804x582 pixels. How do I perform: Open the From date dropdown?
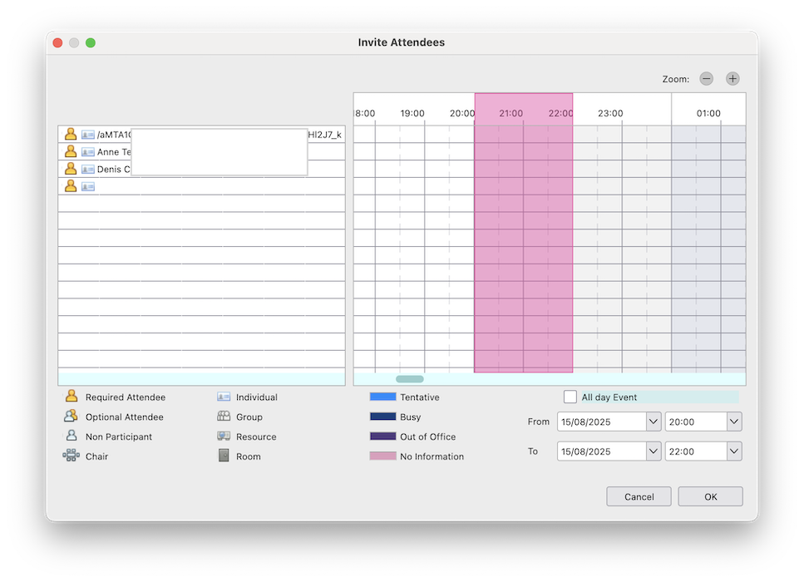(x=653, y=422)
